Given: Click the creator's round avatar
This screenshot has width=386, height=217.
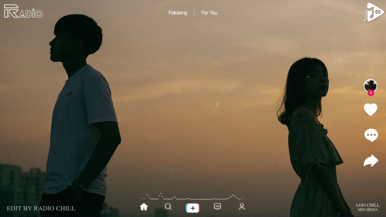Looking at the screenshot, I should coord(370,85).
